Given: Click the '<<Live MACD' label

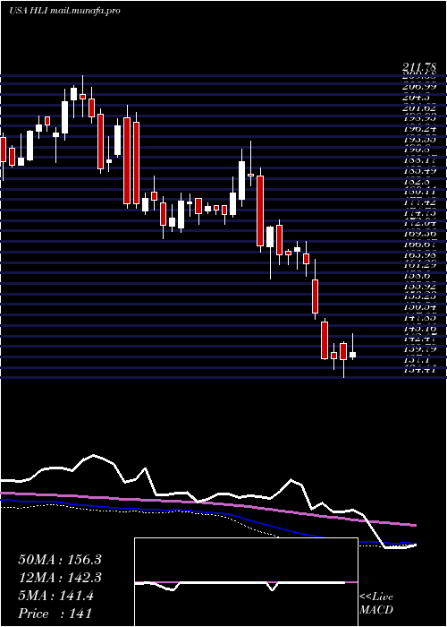Looking at the screenshot, I should point(376,604).
